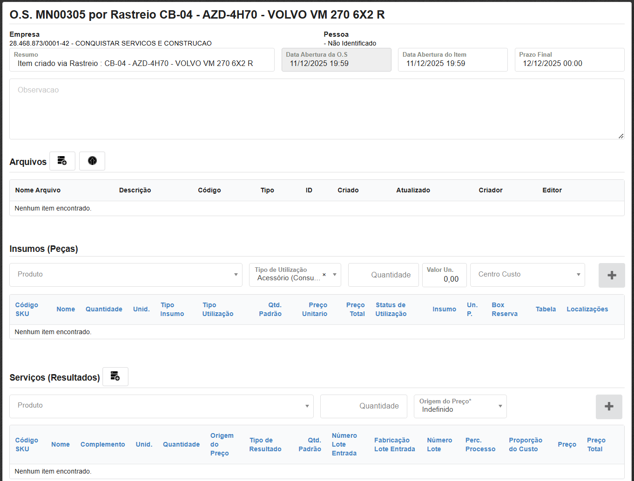Click the upload arrow icon in Arquivos
Image resolution: width=634 pixels, height=481 pixels.
[x=92, y=161]
